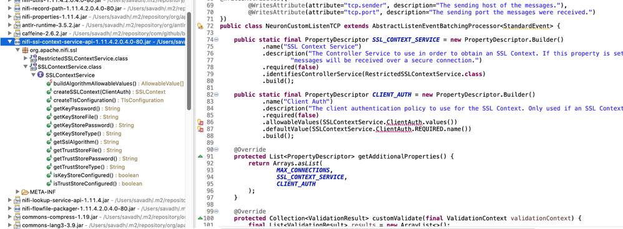Expand the META-INF folder

17,192
